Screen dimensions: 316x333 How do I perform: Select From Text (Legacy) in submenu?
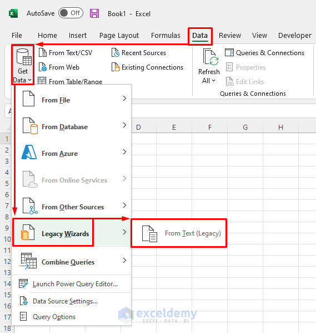pyautogui.click(x=179, y=233)
